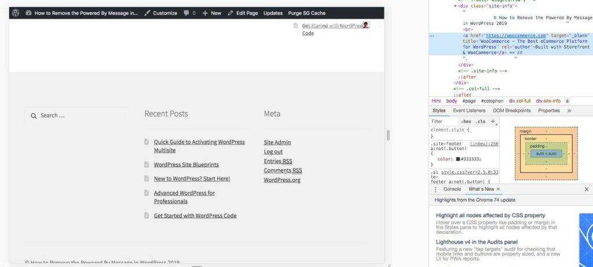The height and width of the screenshot is (267, 593).
Task: Select html in the DOM breadcrumb
Action: pyautogui.click(x=436, y=101)
